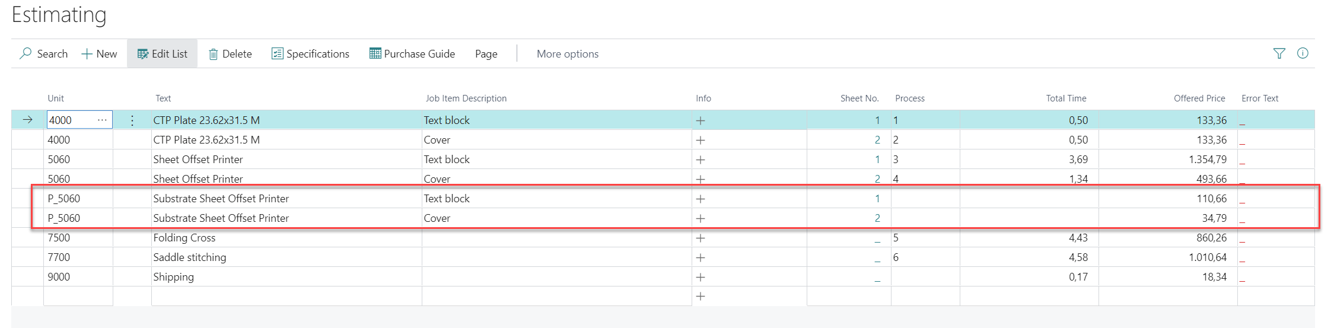Open the Page menu
Viewport: 1334px width, 328px height.
coord(486,54)
